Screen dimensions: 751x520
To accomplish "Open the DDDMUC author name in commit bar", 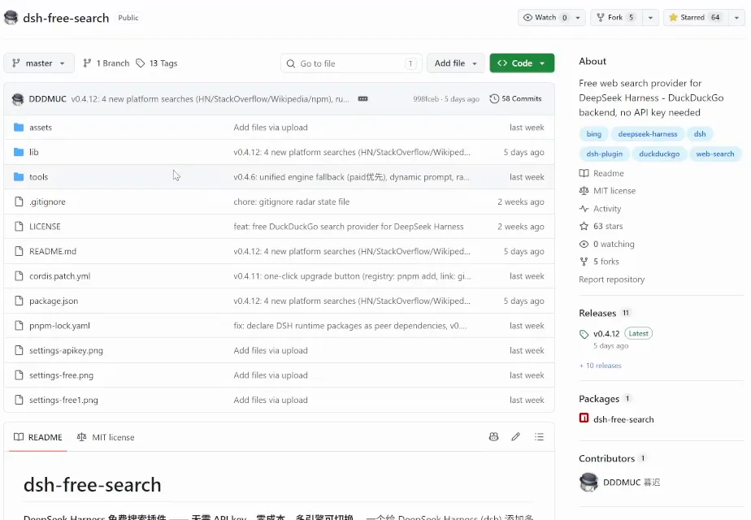I will (47, 99).
